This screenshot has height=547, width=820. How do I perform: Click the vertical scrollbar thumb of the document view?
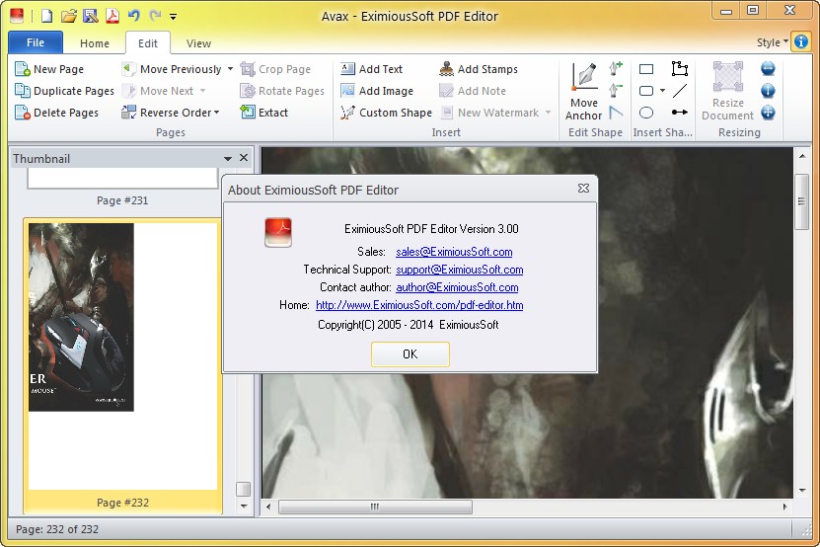[x=801, y=201]
